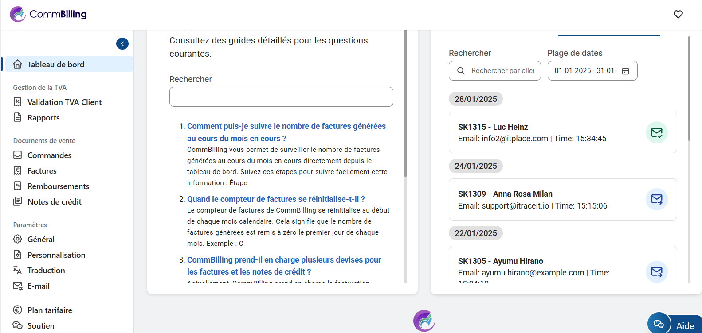Open the Plan tarifaire page
702x333 pixels.
tap(50, 310)
